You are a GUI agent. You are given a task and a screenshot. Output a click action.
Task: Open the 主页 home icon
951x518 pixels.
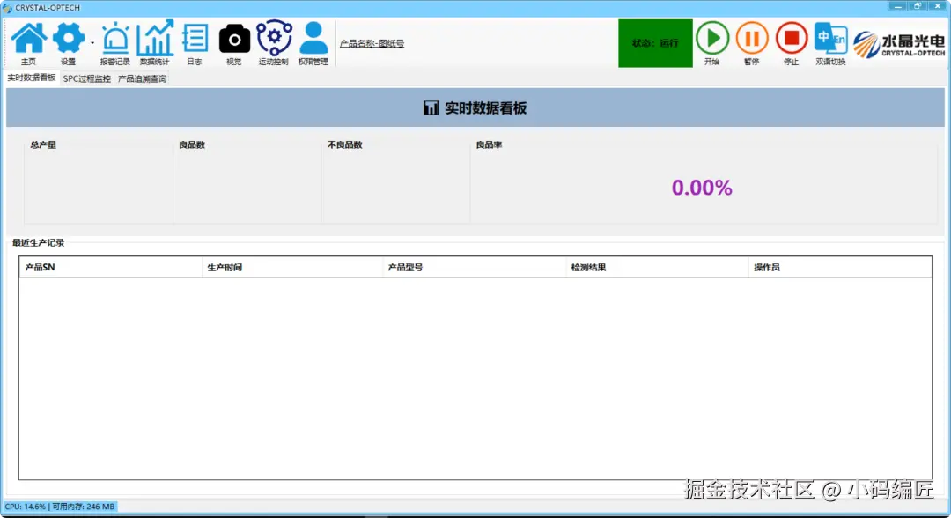[28, 43]
